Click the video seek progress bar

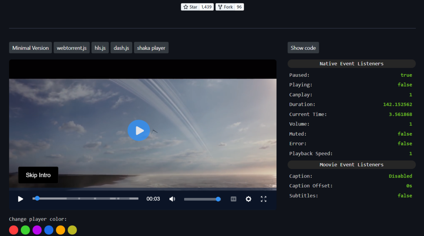[86, 198]
